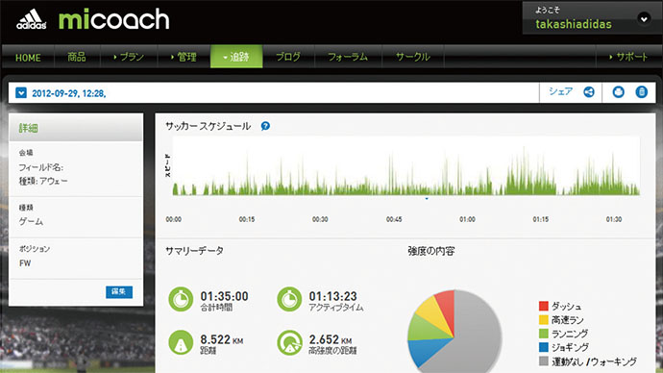Open help icon beside サッカー スケジュール

(x=265, y=126)
